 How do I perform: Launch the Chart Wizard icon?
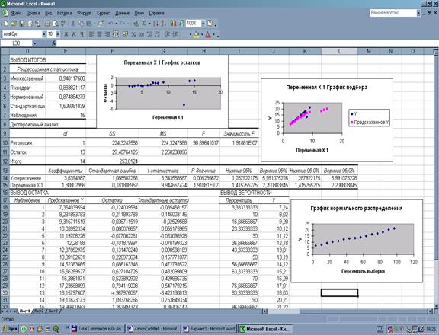(x=174, y=24)
